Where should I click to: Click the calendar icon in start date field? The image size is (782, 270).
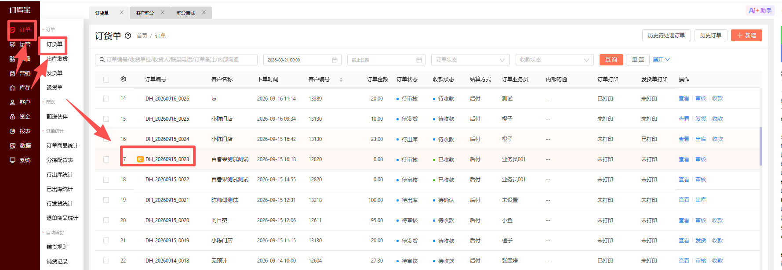(335, 60)
